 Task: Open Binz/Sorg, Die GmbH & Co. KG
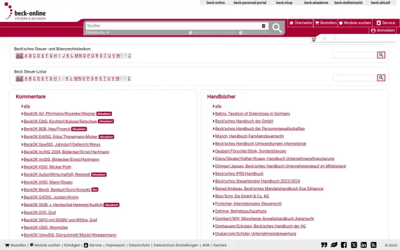pyautogui.click(x=242, y=196)
